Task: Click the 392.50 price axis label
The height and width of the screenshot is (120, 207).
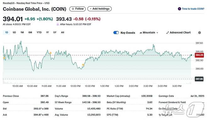Action: (x=199, y=60)
